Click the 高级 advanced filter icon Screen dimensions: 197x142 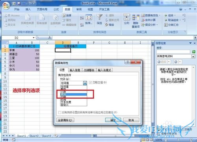coord(106,25)
